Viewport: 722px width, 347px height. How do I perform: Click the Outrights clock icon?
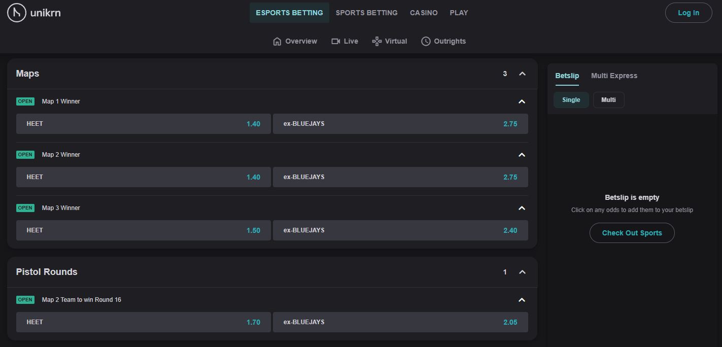(426, 41)
